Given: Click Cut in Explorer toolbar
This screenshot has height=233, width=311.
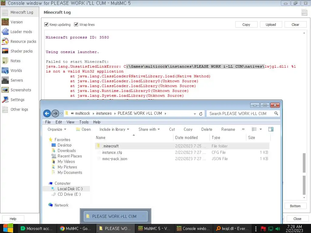Looking at the screenshot, I should point(172,129).
